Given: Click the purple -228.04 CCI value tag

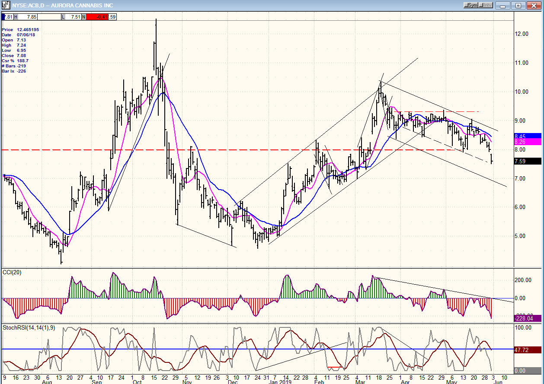Looking at the screenshot, I should pos(527,318).
